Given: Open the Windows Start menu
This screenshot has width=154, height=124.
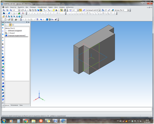Looking at the screenshot, I should (4, 121).
